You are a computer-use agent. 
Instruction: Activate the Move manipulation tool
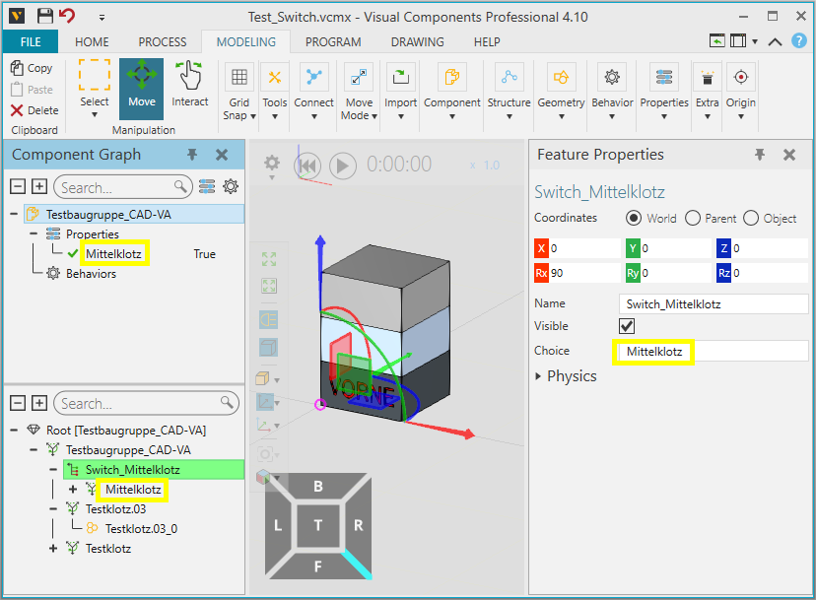(141, 87)
